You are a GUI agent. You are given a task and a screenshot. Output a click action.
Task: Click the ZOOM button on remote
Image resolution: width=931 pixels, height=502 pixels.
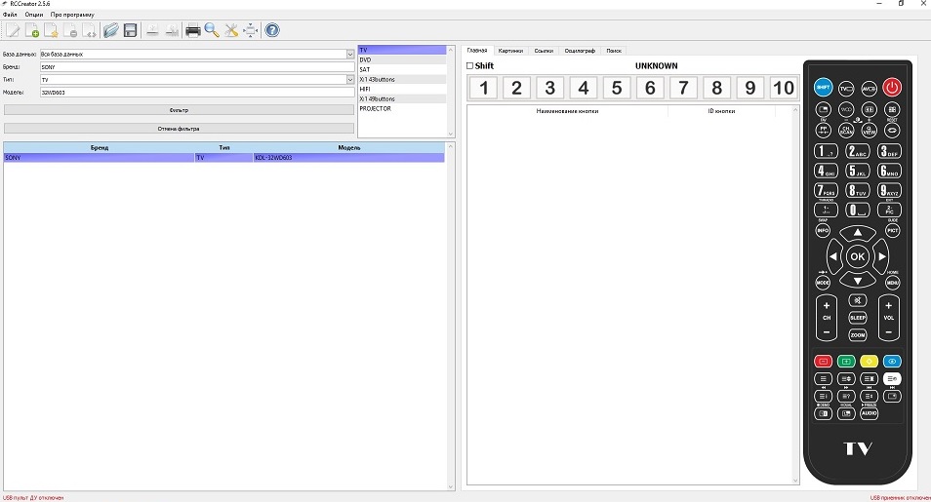858,335
